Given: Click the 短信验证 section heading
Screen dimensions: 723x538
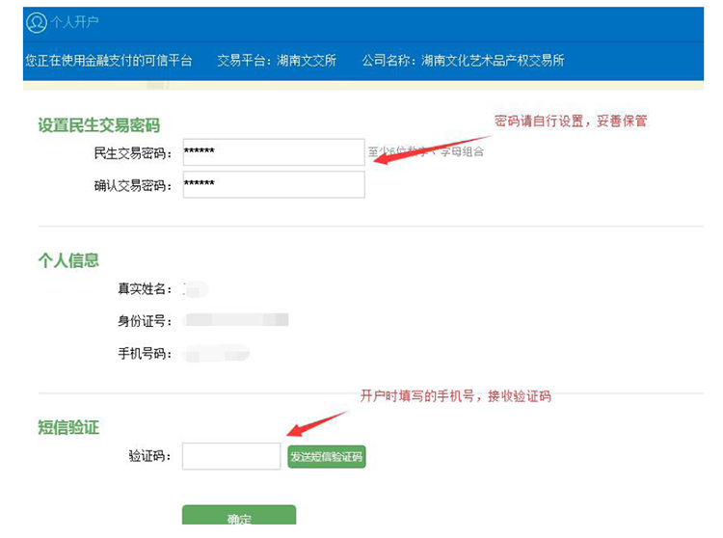Looking at the screenshot, I should click(68, 427).
